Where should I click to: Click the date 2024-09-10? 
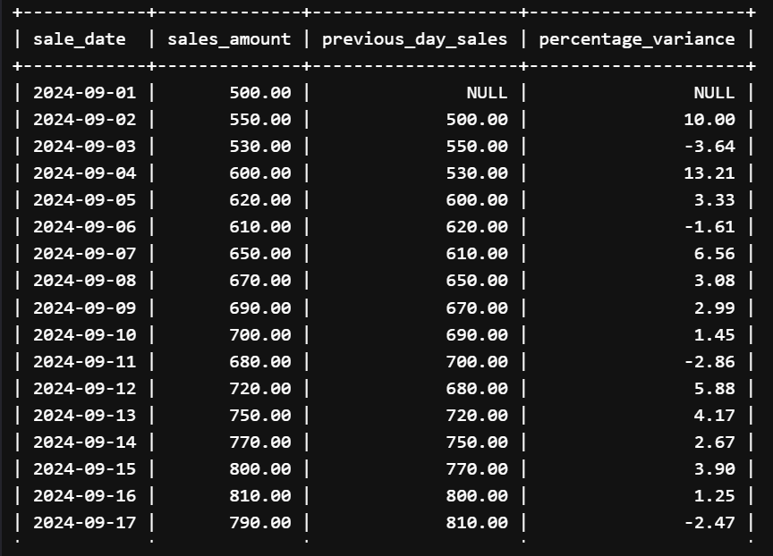[85, 335]
